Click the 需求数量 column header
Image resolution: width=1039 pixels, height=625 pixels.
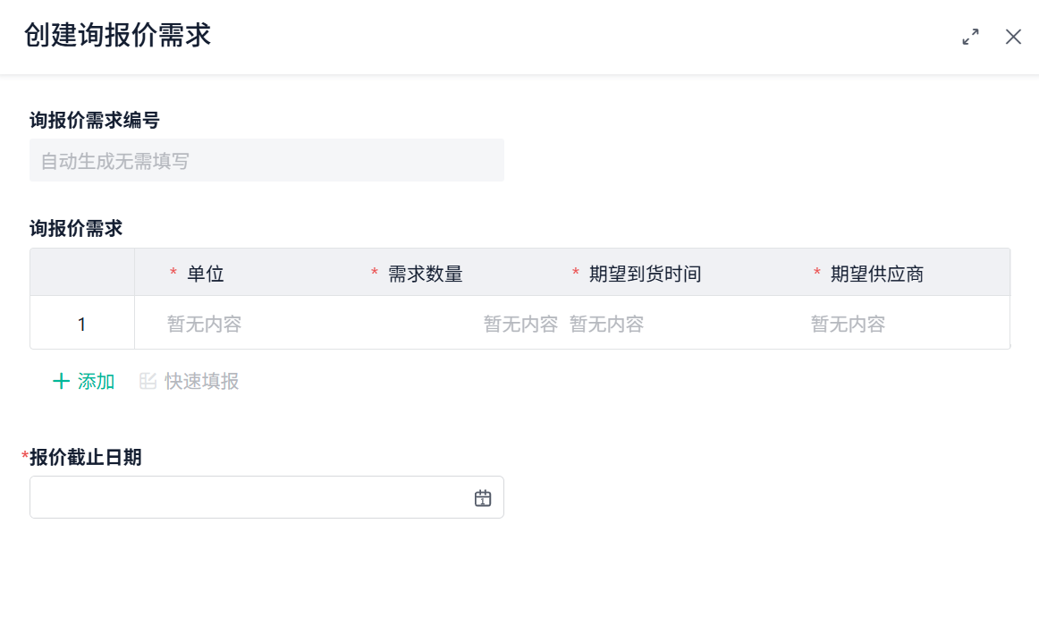click(425, 274)
